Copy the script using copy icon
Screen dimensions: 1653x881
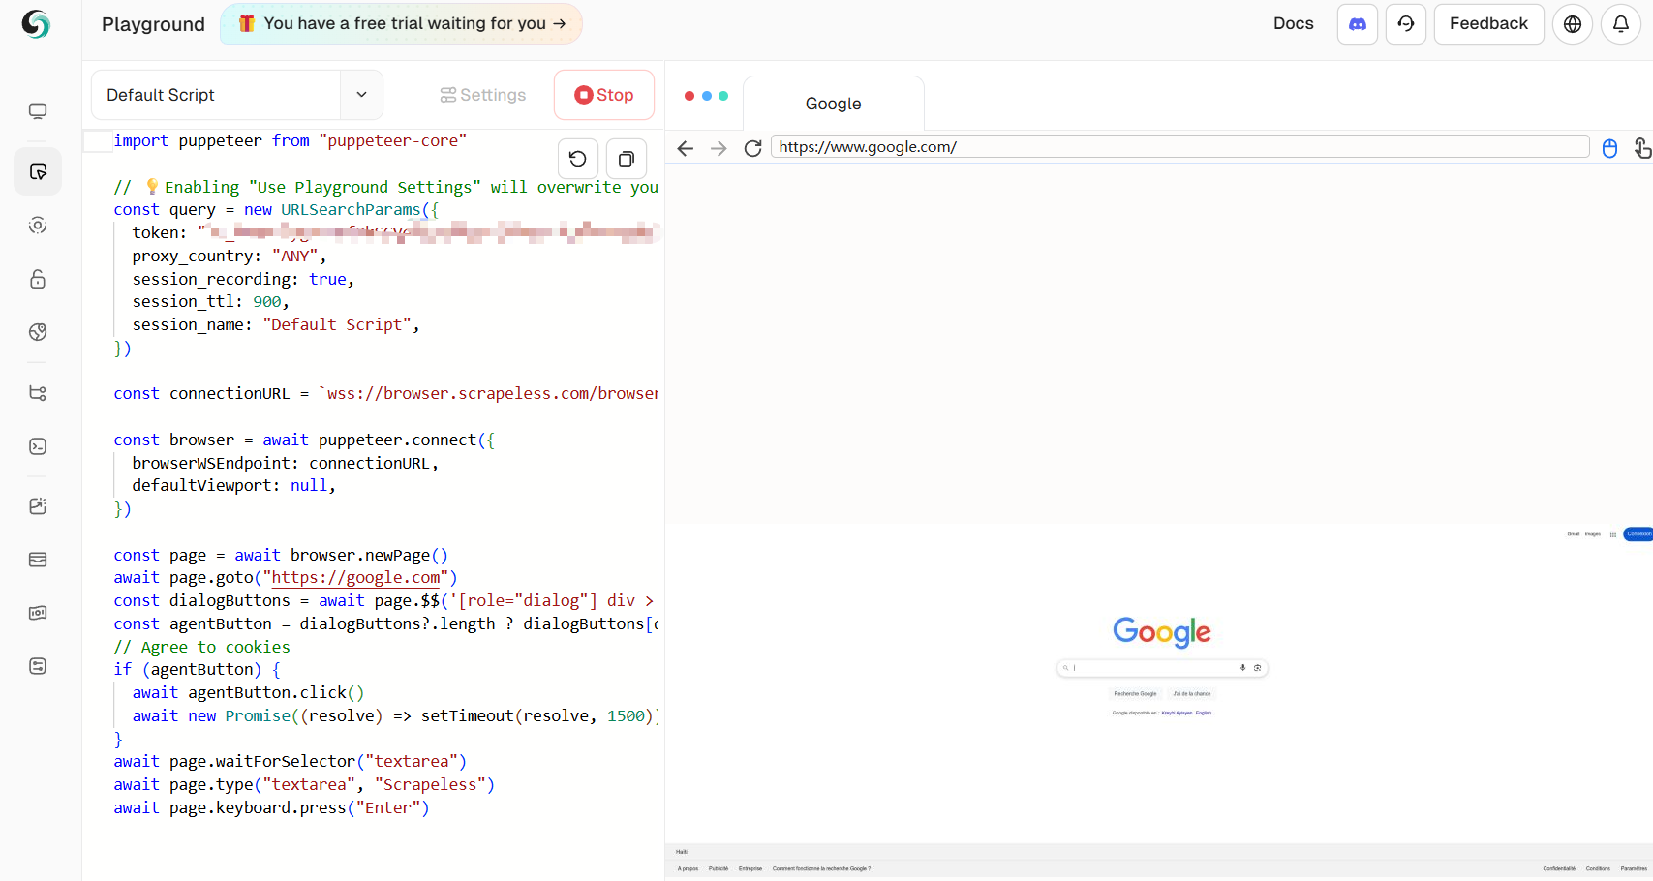[x=626, y=159]
